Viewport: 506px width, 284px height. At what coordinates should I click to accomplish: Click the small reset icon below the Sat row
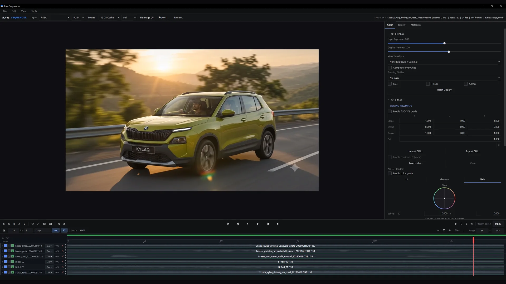(x=499, y=145)
